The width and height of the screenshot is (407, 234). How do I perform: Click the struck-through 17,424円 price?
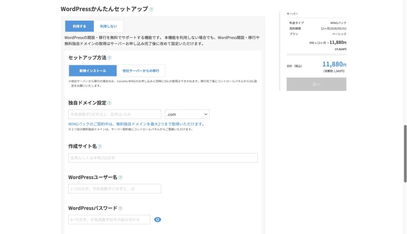[341, 49]
